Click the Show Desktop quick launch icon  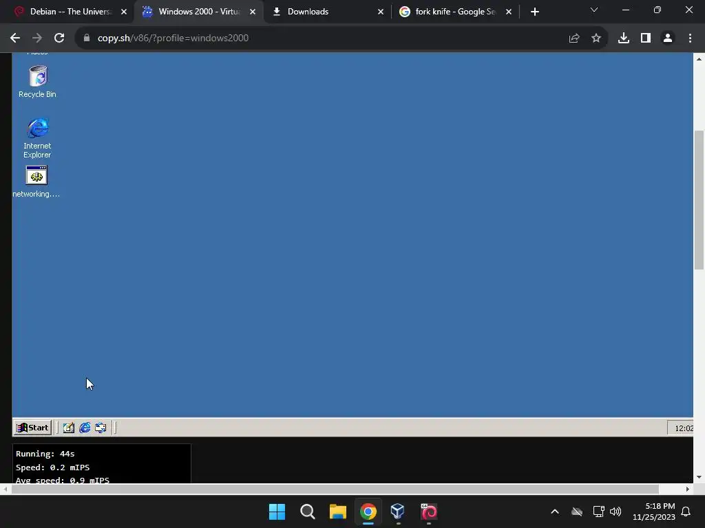68,428
